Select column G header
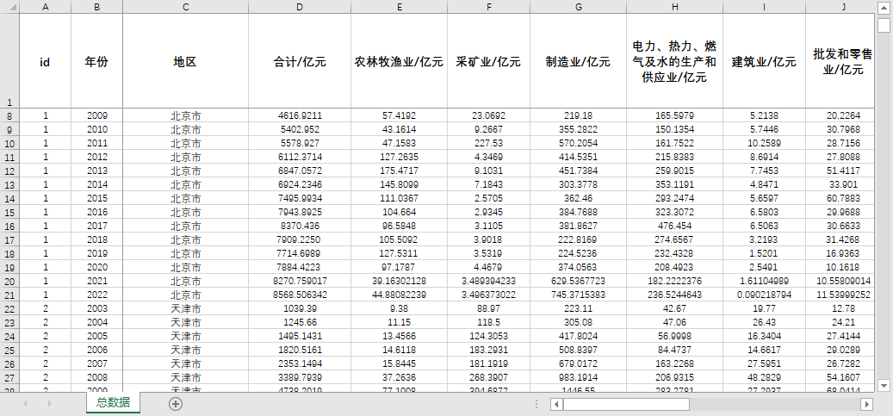Image resolution: width=893 pixels, height=416 pixels. coord(579,6)
